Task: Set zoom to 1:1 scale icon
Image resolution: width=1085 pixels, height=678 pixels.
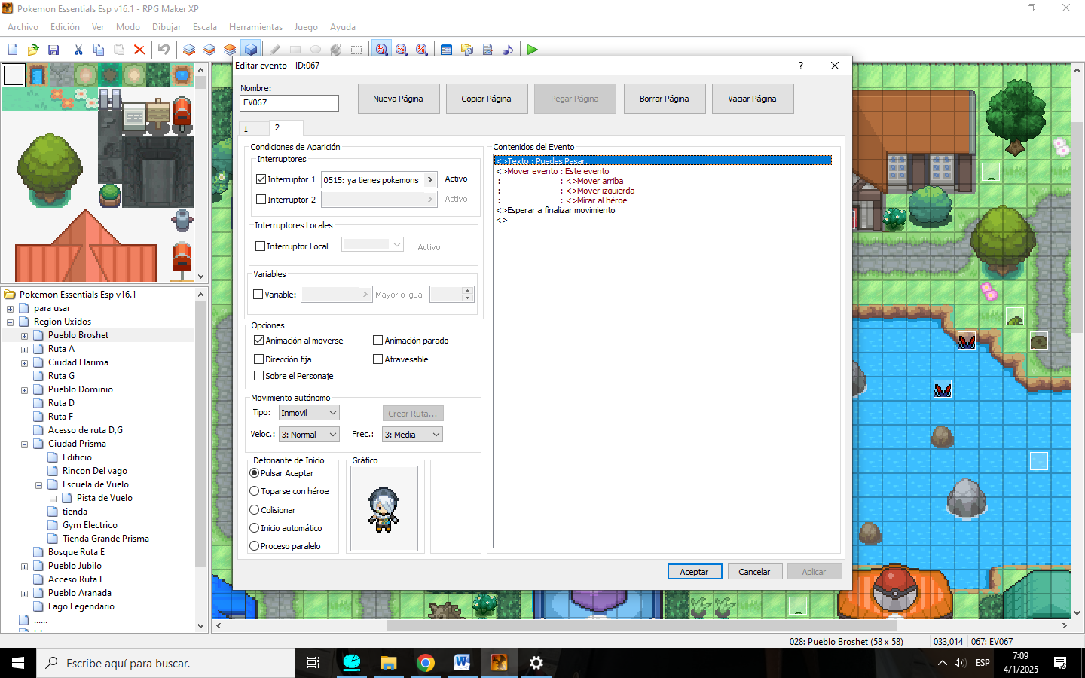Action: [381, 50]
